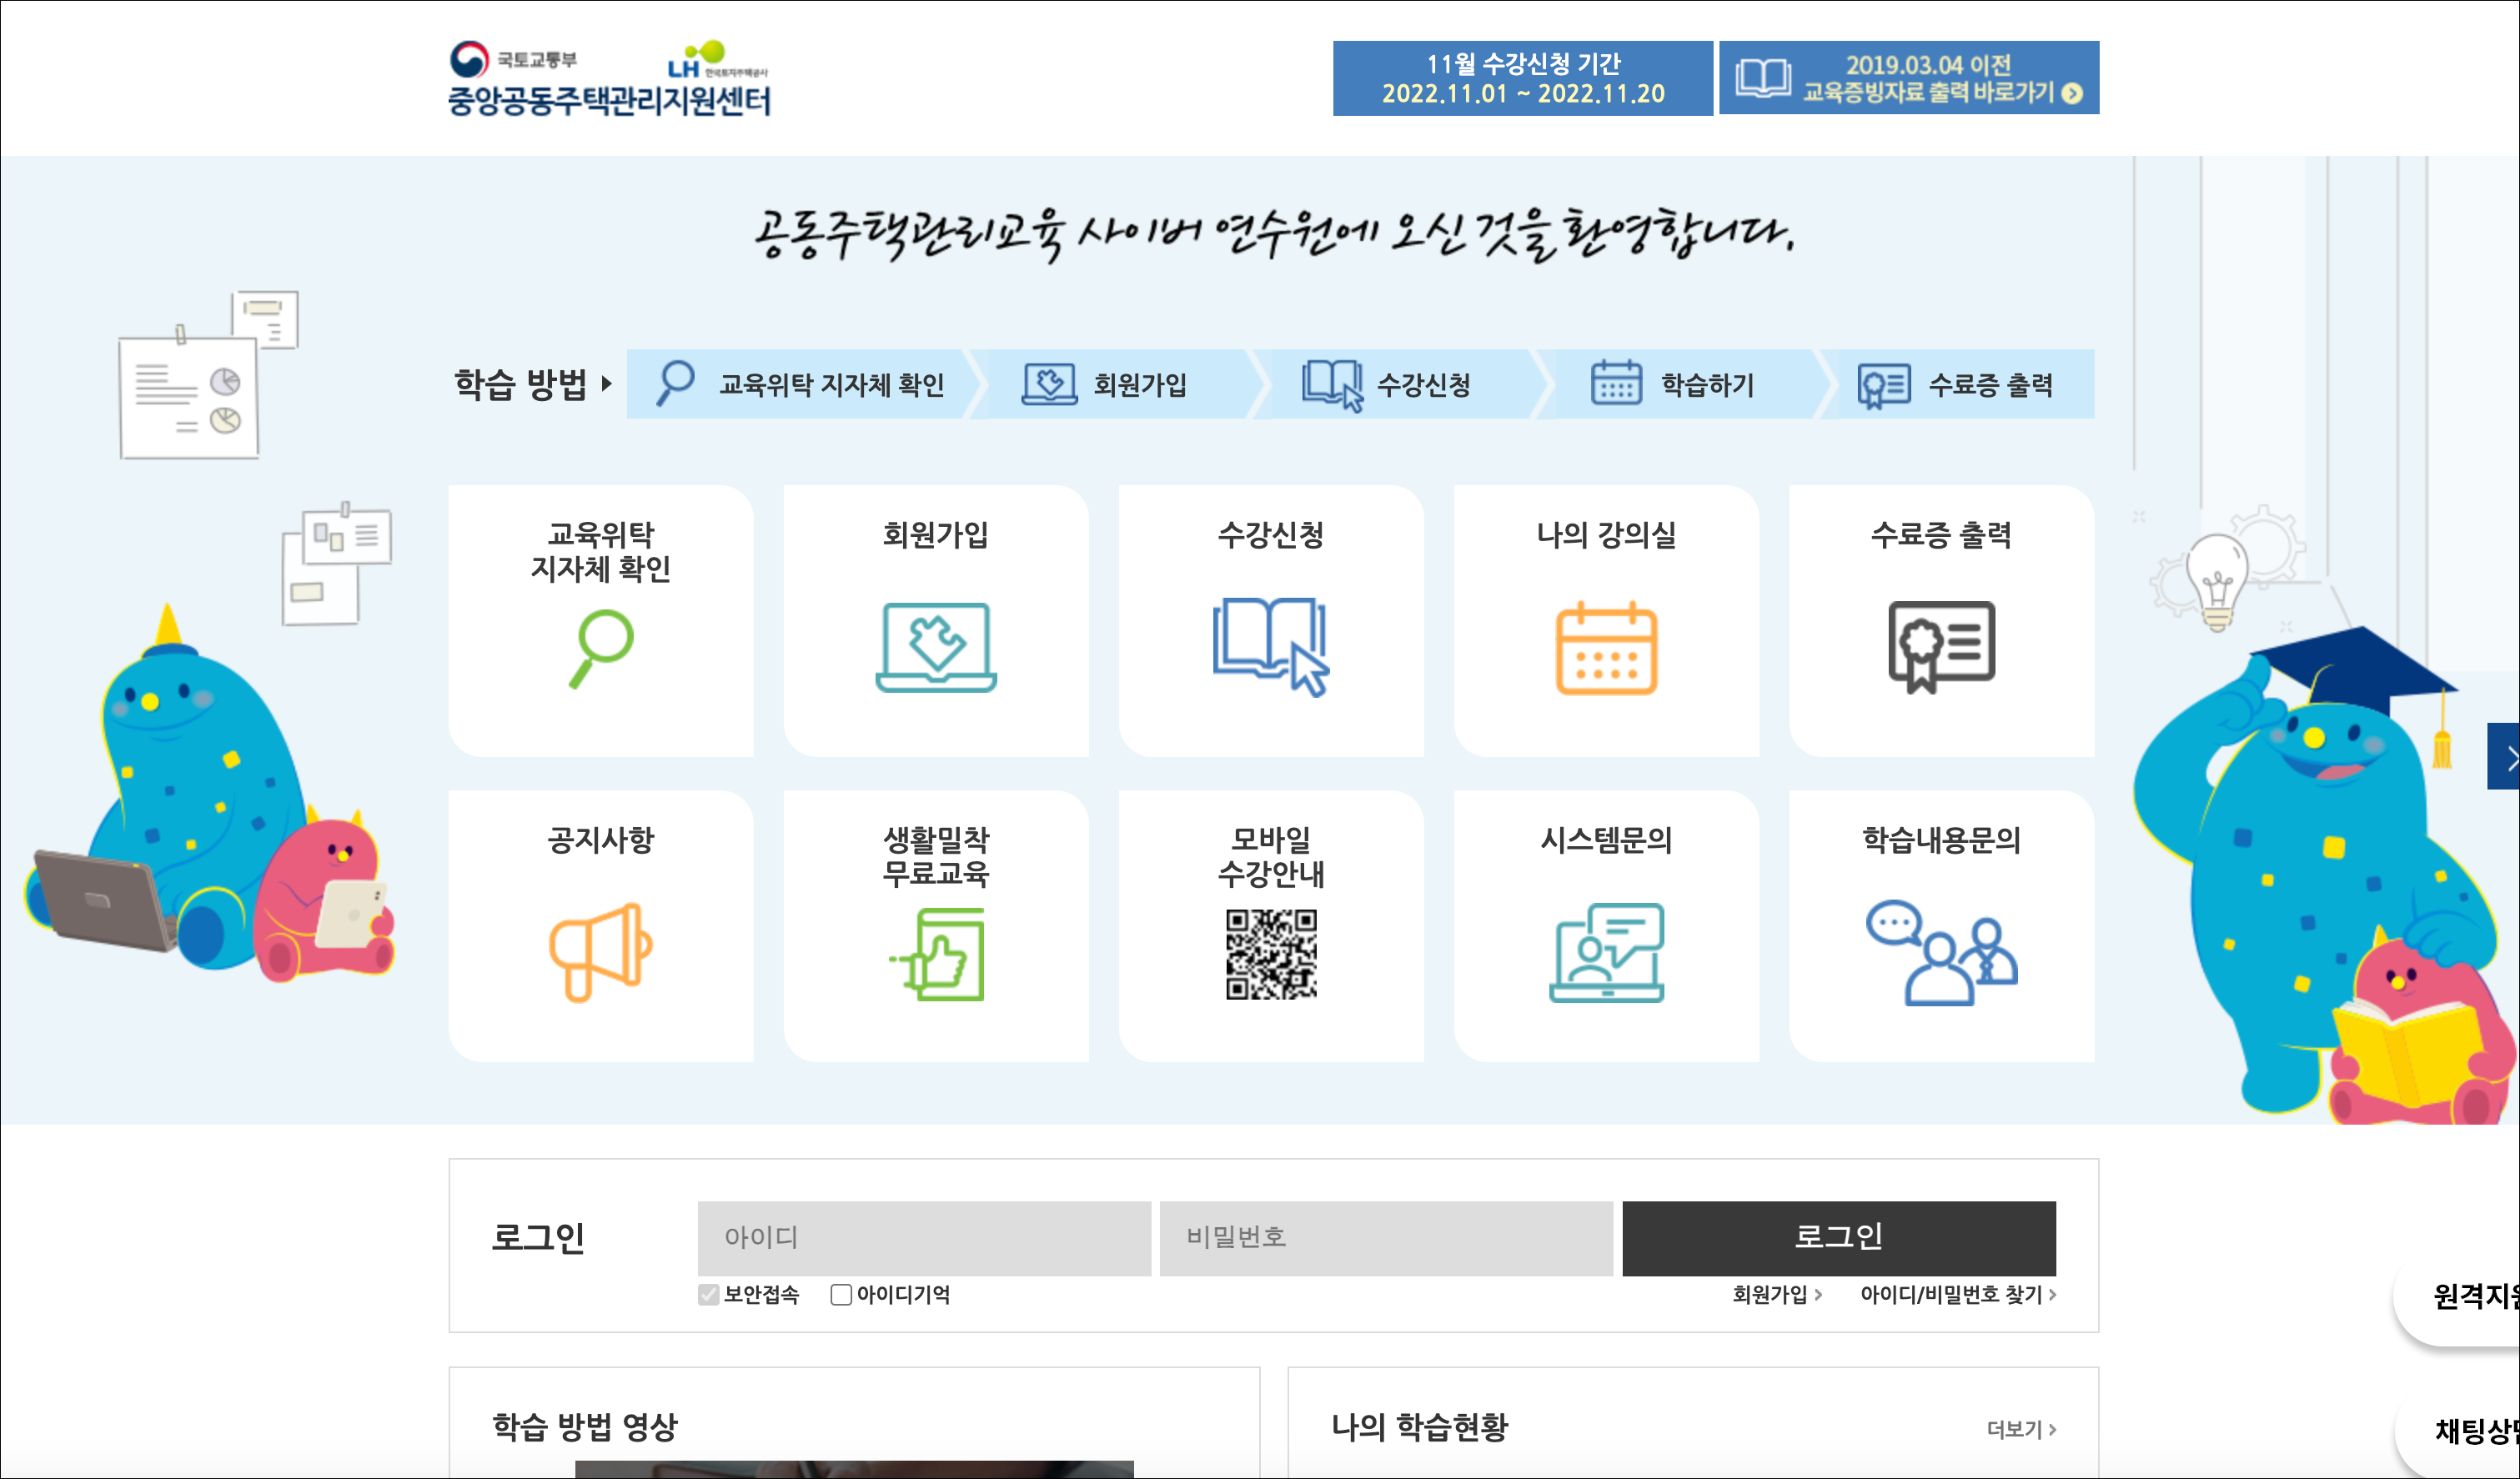The image size is (2520, 1479).
Task: Enable the 아이디기억 checkbox
Action: coord(841,1295)
